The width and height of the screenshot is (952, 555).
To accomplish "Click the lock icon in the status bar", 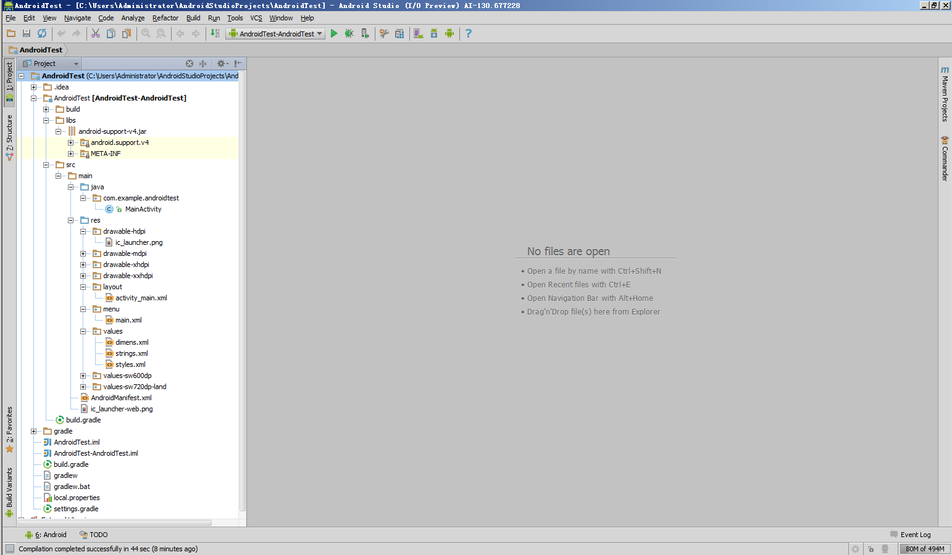I will [871, 549].
